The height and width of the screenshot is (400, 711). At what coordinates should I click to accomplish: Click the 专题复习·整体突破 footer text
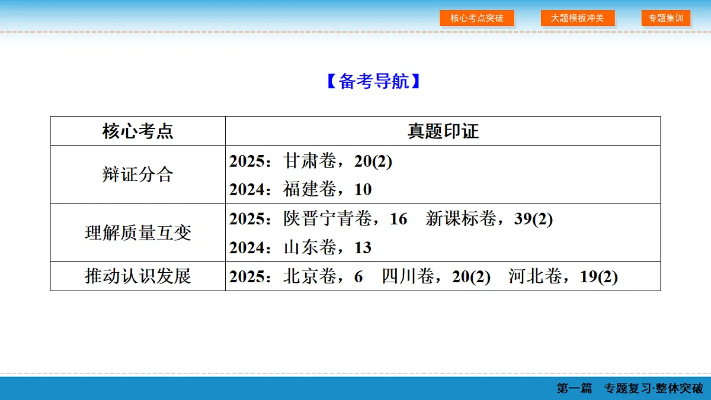point(654,388)
